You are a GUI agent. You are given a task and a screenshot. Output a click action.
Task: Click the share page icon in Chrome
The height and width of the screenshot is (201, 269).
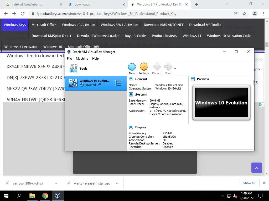pos(236,14)
